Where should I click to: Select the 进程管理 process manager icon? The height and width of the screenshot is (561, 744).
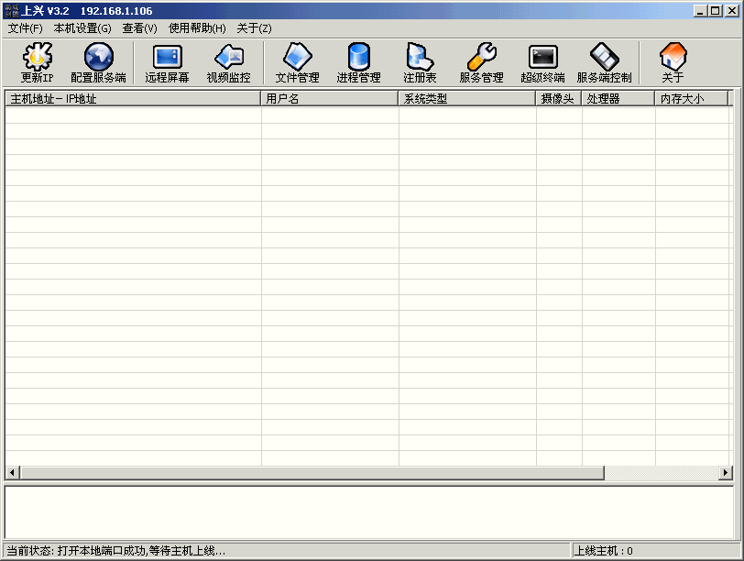click(x=358, y=62)
